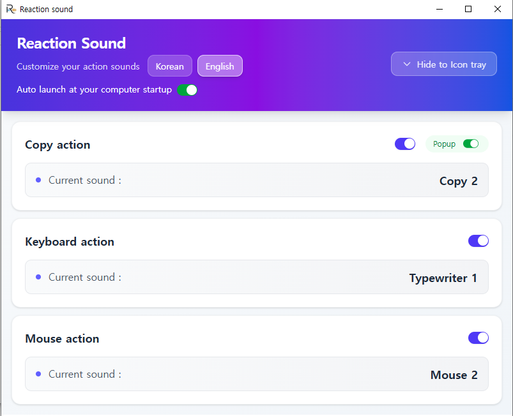The image size is (513, 416).
Task: Switch interface language to Korean
Action: [x=169, y=65]
